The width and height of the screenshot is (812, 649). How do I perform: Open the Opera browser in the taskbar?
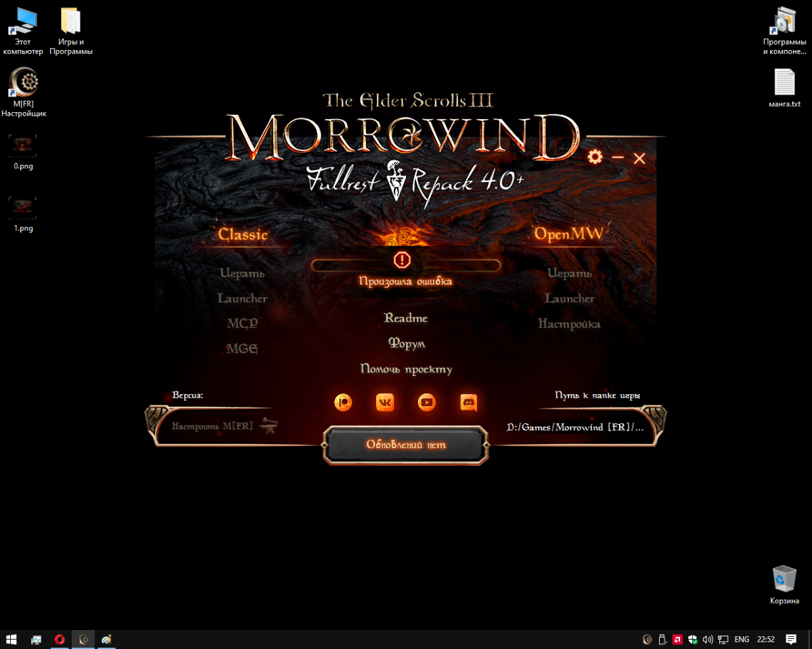coord(60,639)
